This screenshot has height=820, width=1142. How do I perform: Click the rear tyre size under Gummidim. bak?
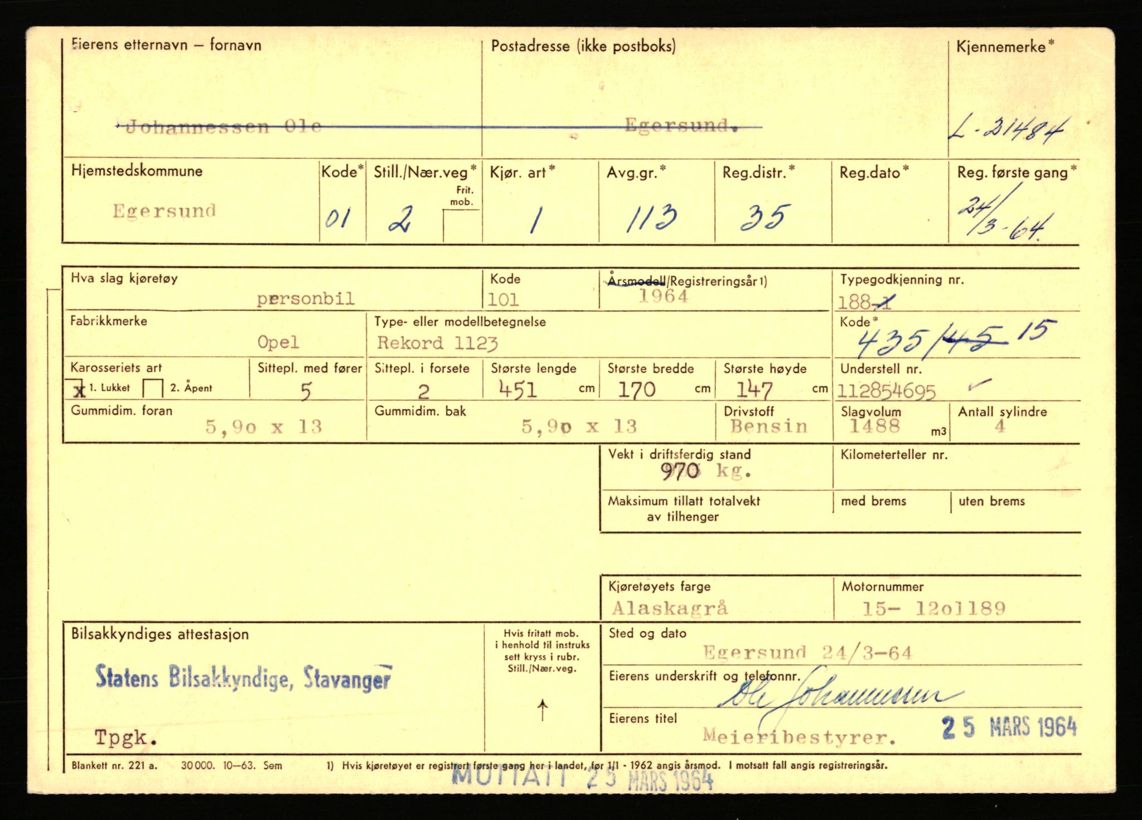579,426
